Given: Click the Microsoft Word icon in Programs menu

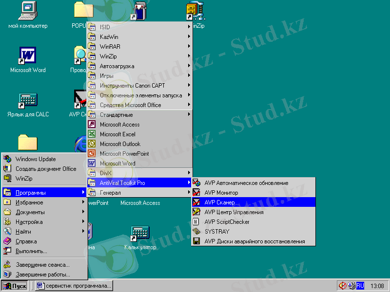Looking at the screenshot, I should 92,163.
